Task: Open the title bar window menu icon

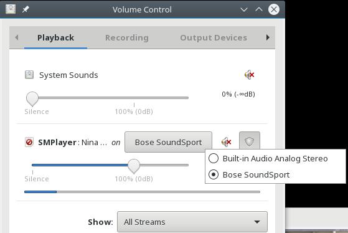Action: pos(11,9)
